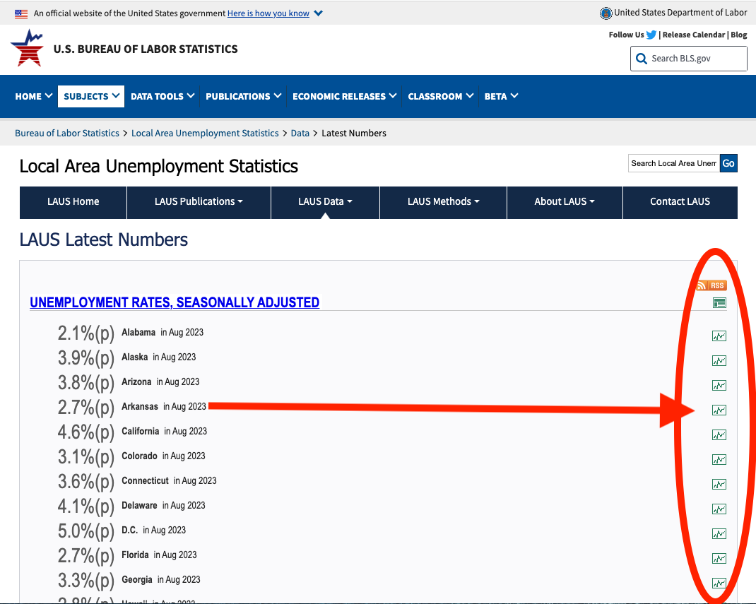The image size is (756, 604).
Task: Open BLS Twitter icon
Action: [x=651, y=35]
